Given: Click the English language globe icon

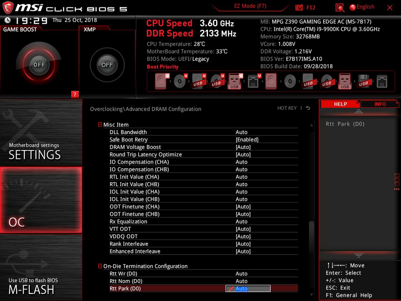Looking at the screenshot, I should pos(352,7).
